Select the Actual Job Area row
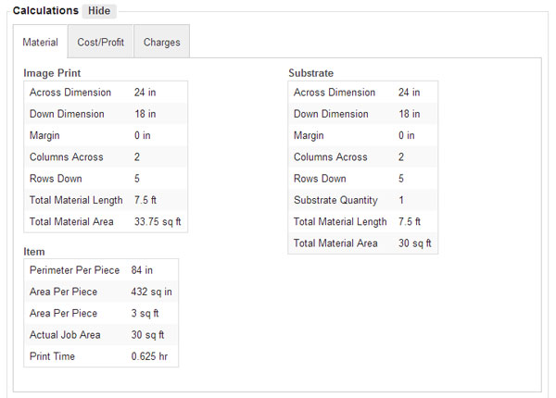The width and height of the screenshot is (556, 398). pos(101,335)
